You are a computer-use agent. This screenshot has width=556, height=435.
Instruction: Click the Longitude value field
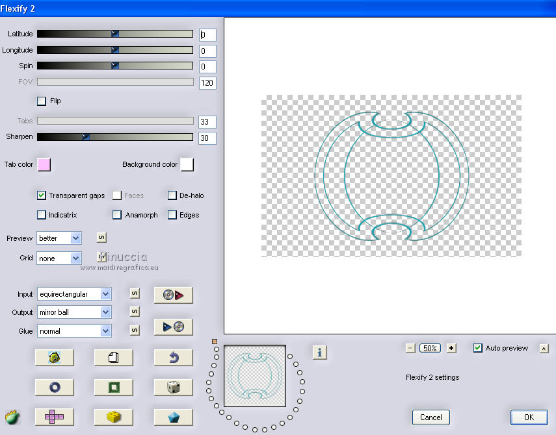(x=207, y=51)
